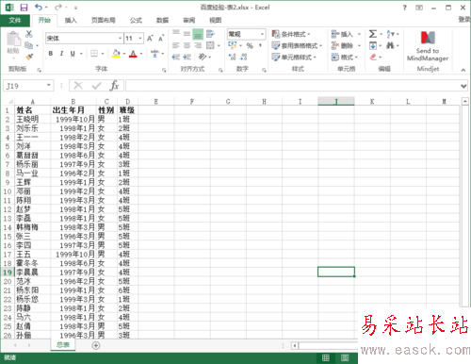471x364 pixels.
Task: Switch to the Page Layout tab
Action: [x=104, y=21]
